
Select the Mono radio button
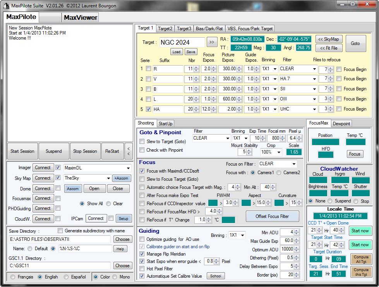point(115,277)
